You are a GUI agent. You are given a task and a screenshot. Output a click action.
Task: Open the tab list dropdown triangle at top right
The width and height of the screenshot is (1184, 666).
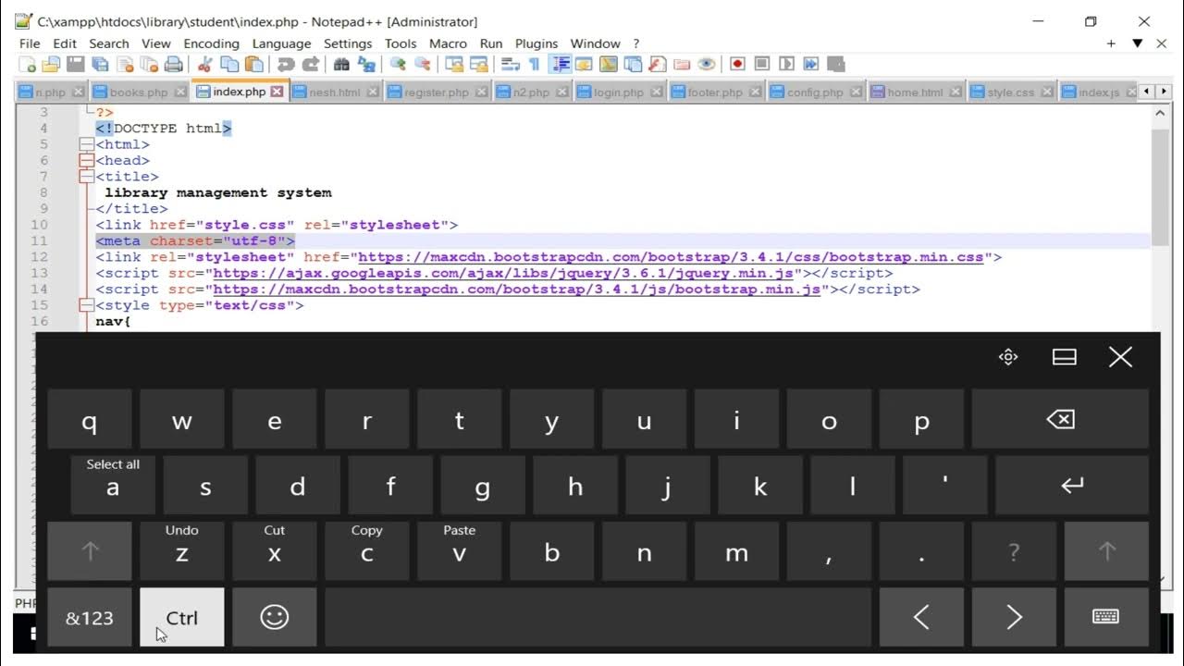[x=1137, y=43]
